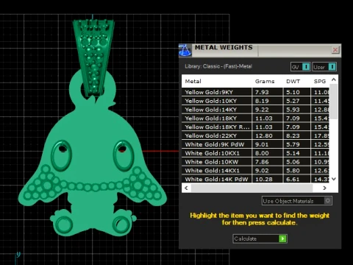Select the Yellow Gold:14KY row
Viewport: 353px width, 265px height.
pos(255,110)
